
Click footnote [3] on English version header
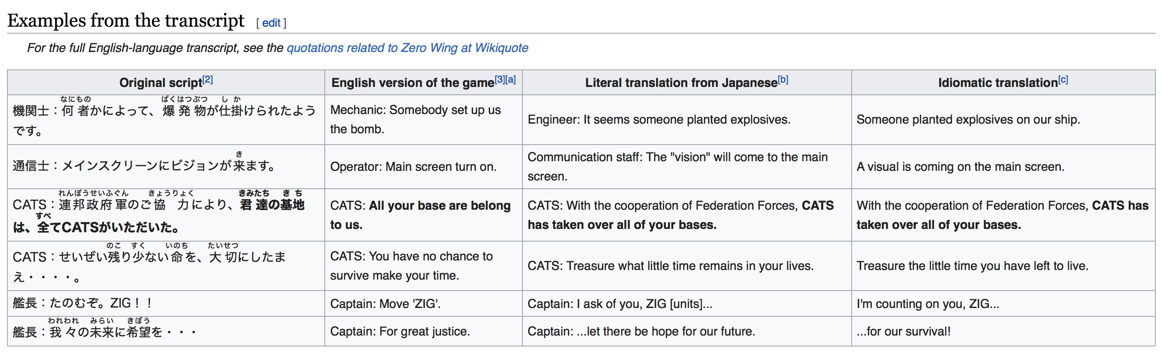click(499, 80)
